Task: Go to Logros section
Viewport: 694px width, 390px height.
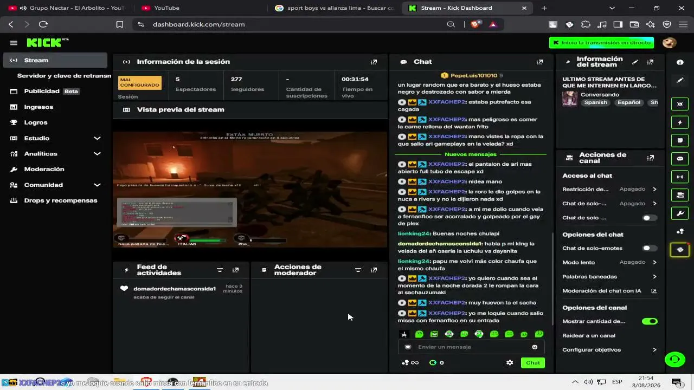Action: (55, 122)
